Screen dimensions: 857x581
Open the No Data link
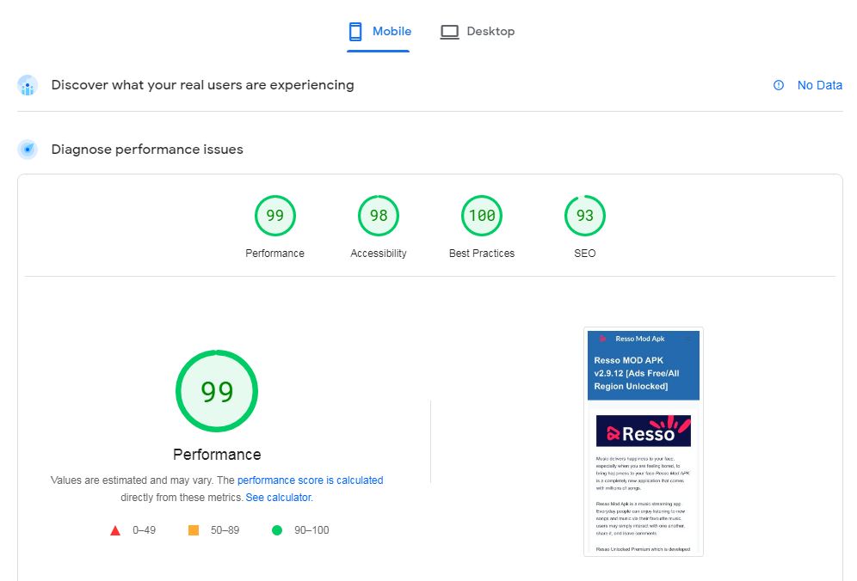(x=819, y=85)
